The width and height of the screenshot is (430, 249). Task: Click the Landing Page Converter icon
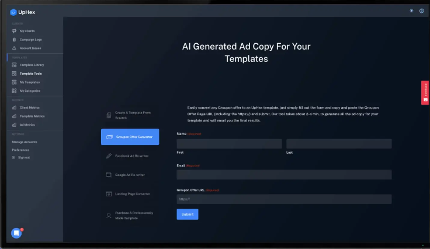(x=109, y=194)
